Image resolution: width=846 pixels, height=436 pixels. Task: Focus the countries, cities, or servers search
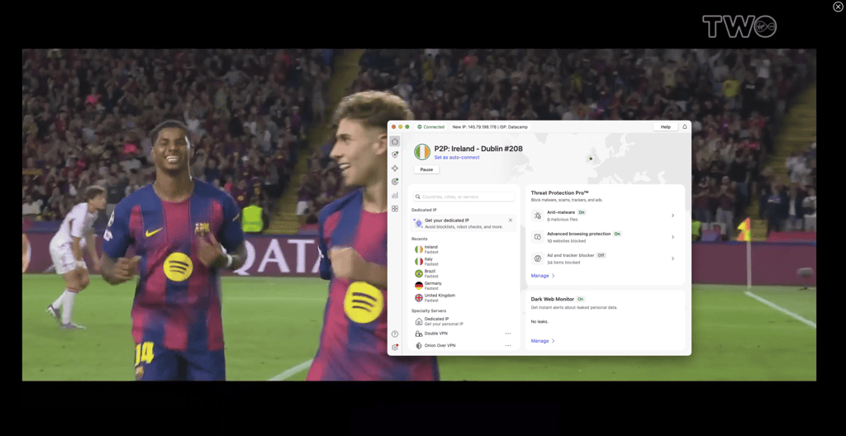point(463,197)
